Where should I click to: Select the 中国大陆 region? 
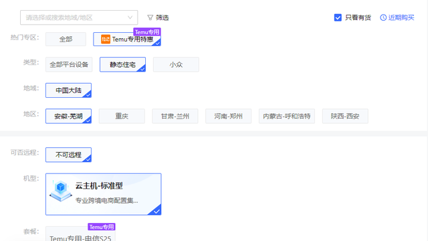tap(68, 90)
